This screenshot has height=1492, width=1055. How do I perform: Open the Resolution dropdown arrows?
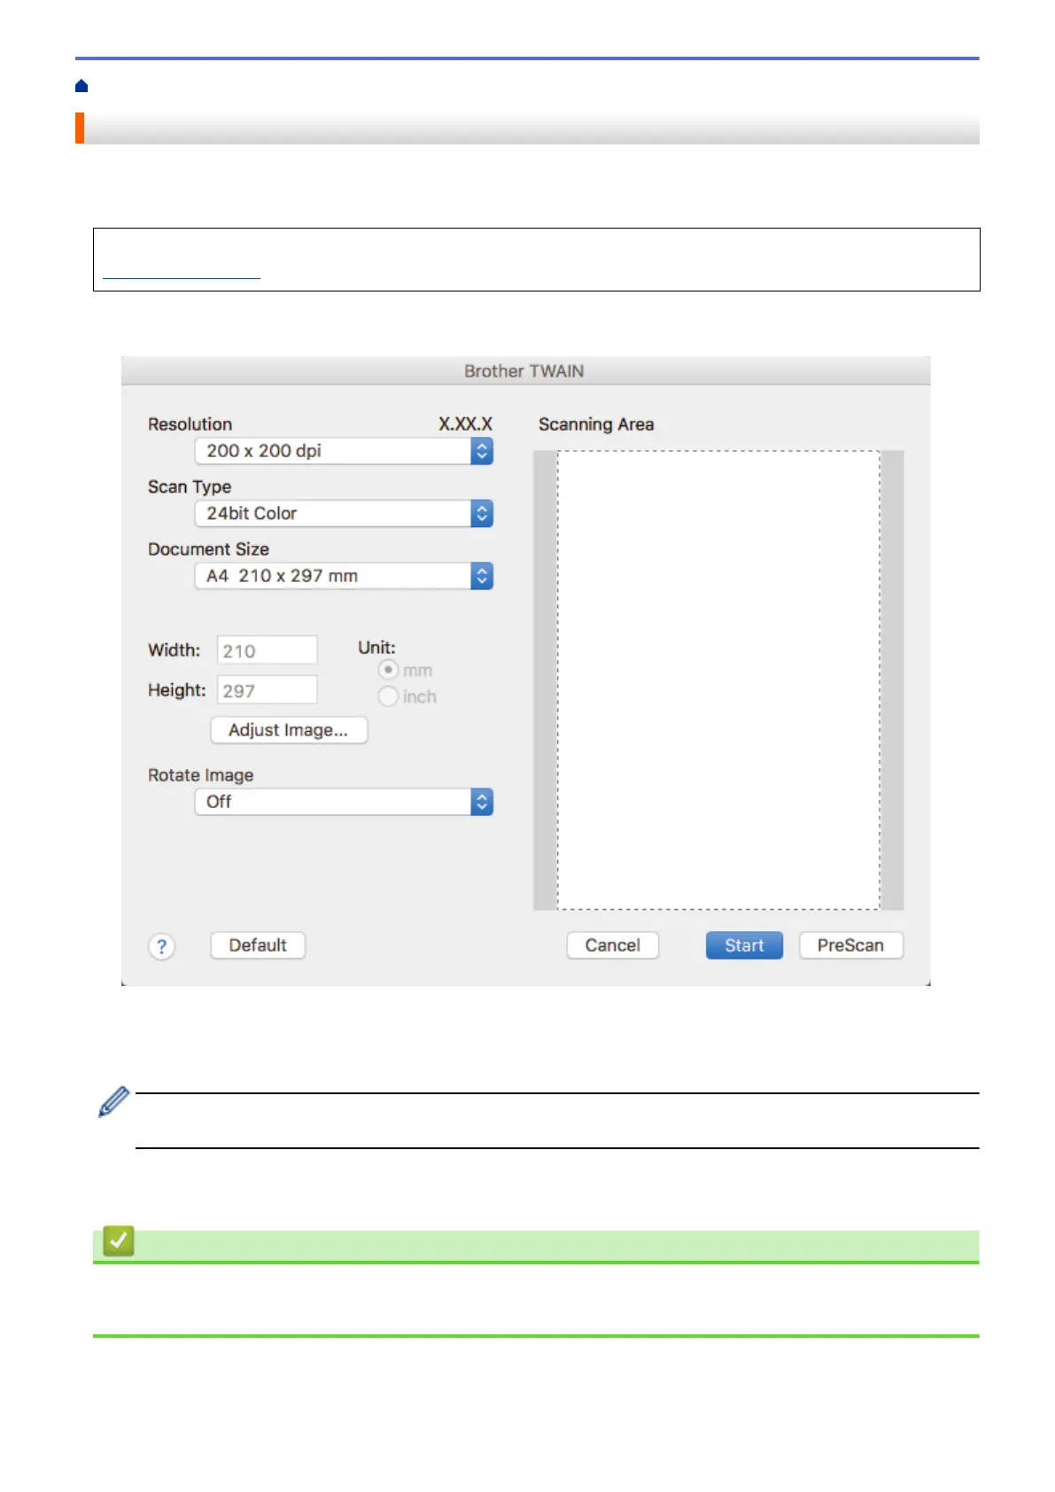coord(482,451)
